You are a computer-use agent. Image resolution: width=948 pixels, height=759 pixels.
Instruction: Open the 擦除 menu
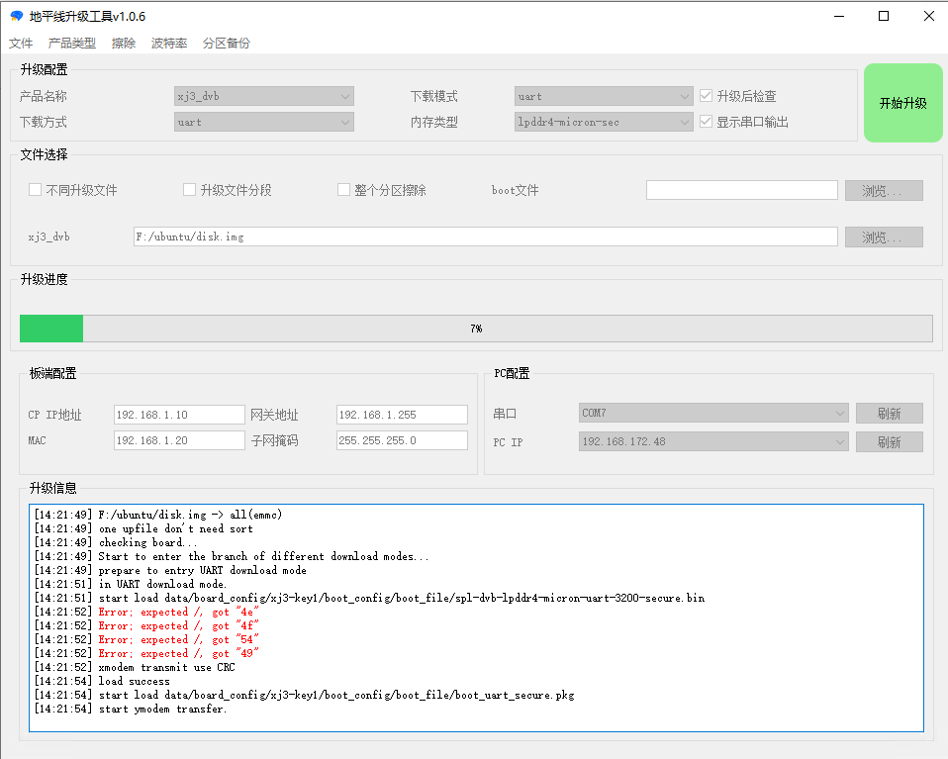[124, 44]
